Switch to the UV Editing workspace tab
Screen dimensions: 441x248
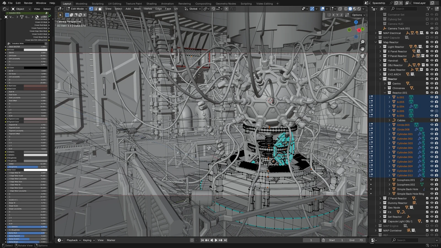click(115, 4)
